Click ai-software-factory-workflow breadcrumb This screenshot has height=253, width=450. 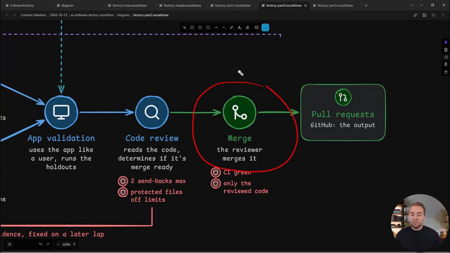92,15
